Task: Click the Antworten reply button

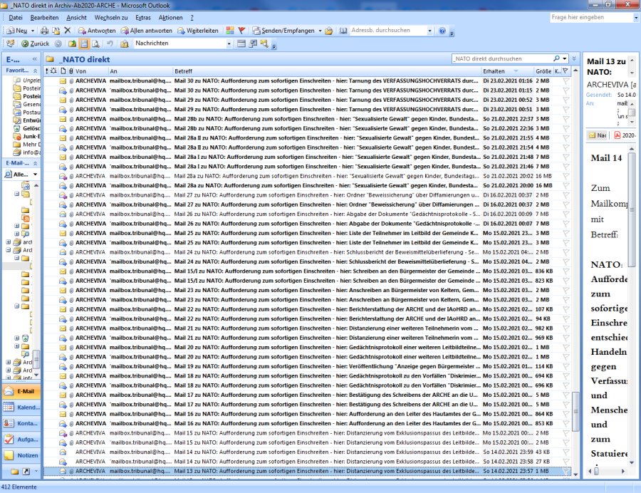Action: click(97, 31)
